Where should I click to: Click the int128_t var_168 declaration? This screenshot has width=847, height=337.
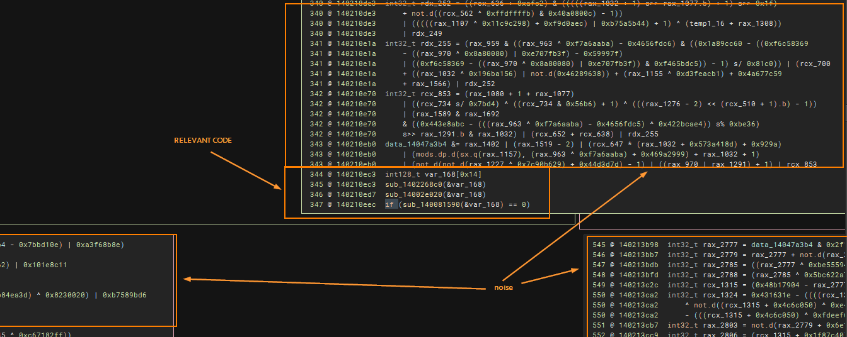430,174
